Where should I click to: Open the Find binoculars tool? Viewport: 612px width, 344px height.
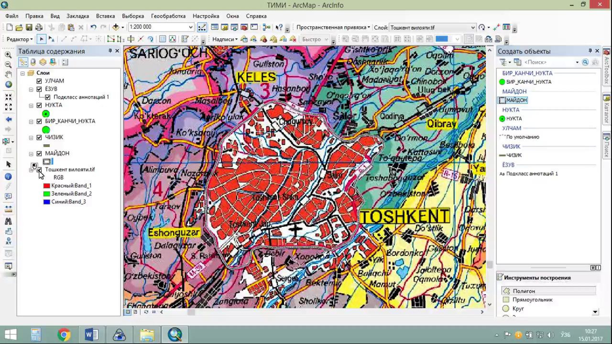(x=8, y=221)
